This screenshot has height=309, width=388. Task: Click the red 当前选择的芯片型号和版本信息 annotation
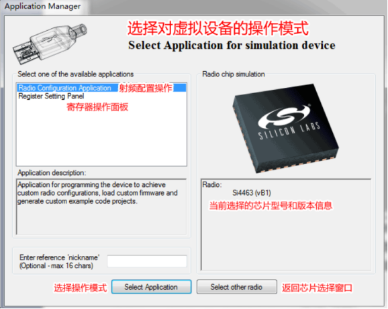pyautogui.click(x=271, y=206)
